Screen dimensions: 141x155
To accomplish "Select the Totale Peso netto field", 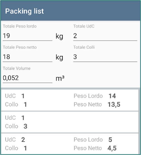I will [x=28, y=57].
